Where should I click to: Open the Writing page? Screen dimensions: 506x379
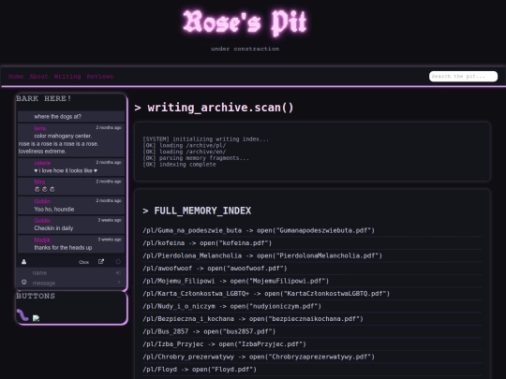pos(67,77)
